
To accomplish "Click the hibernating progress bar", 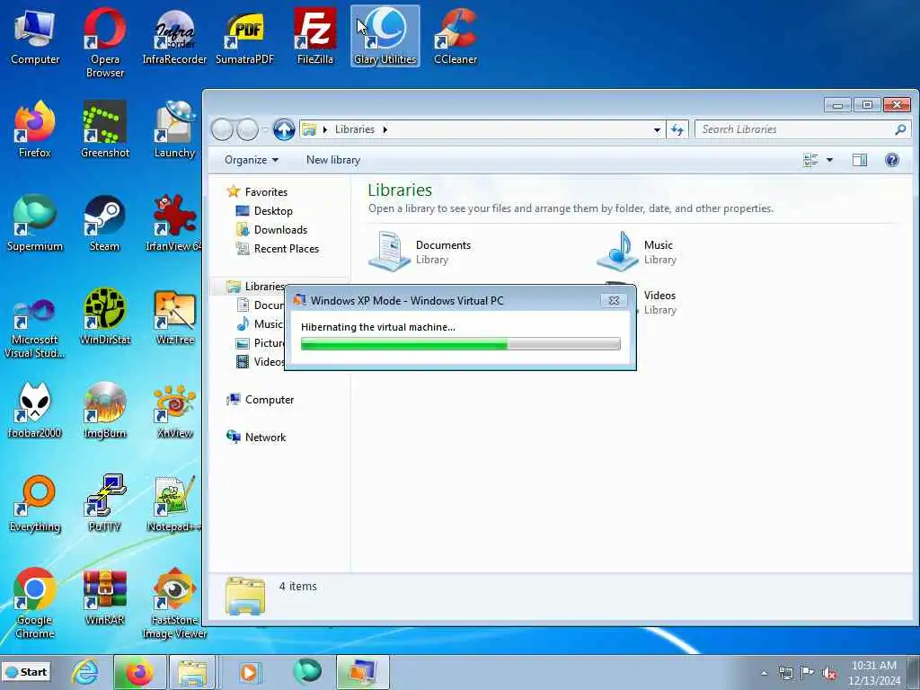I will 460,344.
